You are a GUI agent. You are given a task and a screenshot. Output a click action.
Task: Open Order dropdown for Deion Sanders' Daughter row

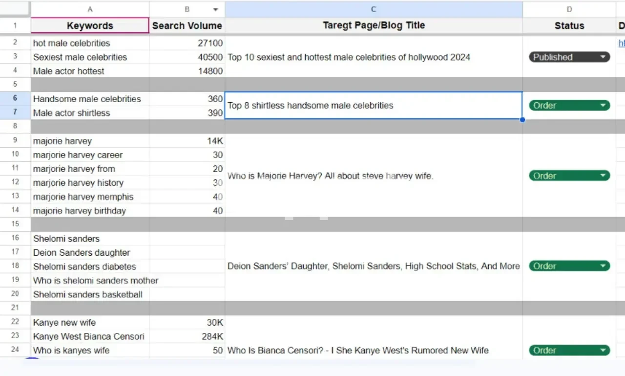604,266
